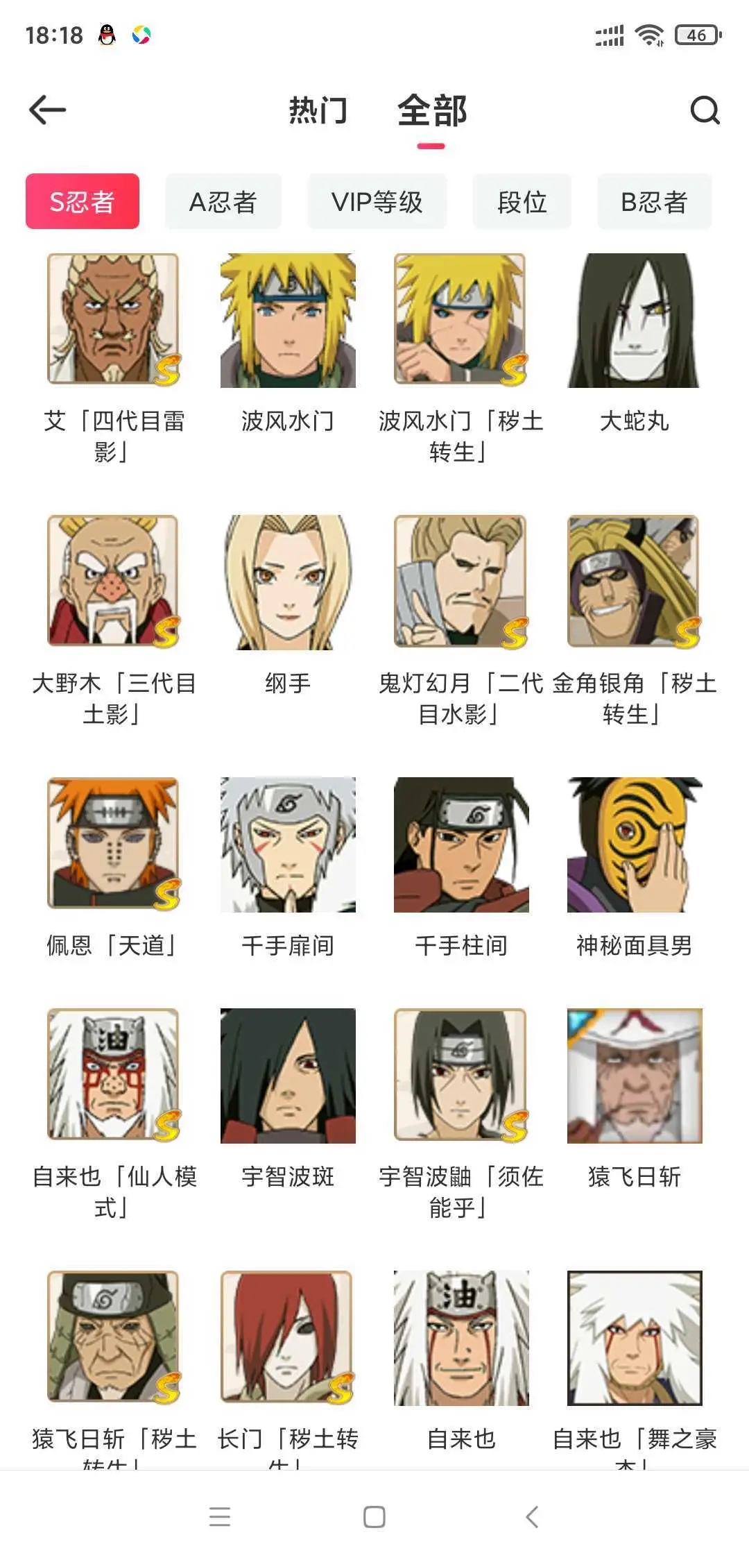Tap the battery indicator icon
Viewport: 749px width, 1560px height.
[698, 35]
